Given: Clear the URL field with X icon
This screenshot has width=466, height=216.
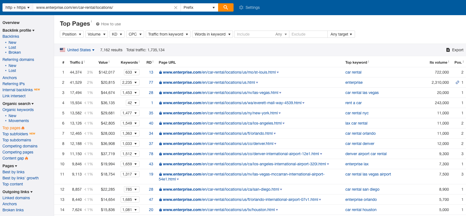Looking at the screenshot, I should [x=176, y=8].
